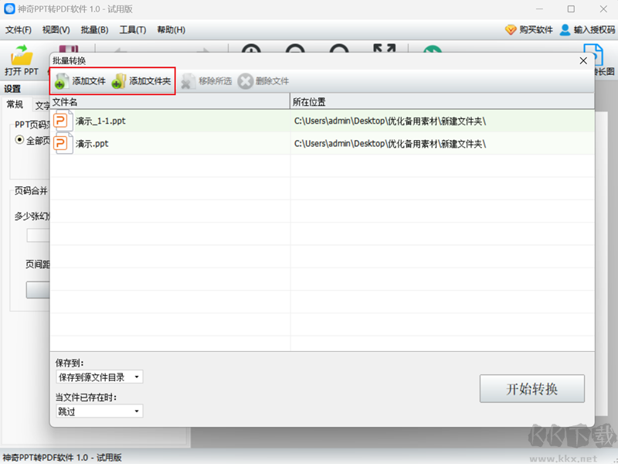
Task: Click the disabled Delete File (删除文件) button
Action: click(263, 81)
